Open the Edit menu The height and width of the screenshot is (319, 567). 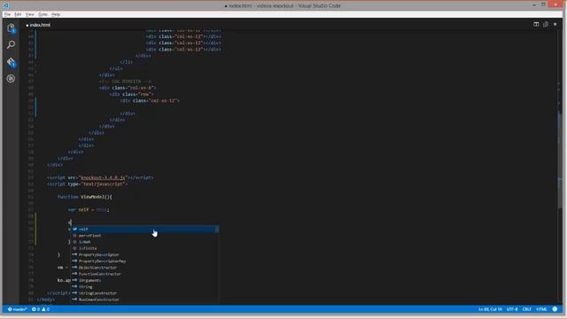18,14
